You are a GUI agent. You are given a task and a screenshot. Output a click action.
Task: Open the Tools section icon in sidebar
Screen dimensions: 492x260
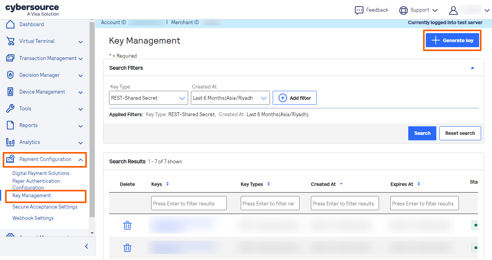(x=10, y=108)
